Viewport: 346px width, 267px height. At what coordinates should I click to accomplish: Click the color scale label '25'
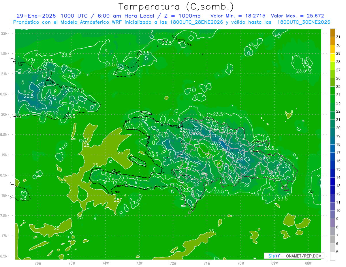tap(339, 87)
